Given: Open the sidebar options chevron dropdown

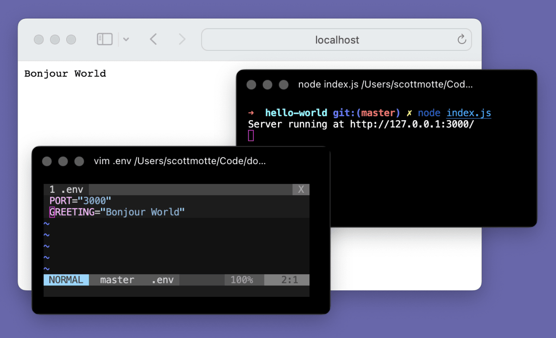Looking at the screenshot, I should (x=126, y=40).
